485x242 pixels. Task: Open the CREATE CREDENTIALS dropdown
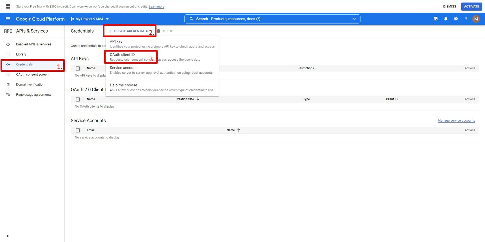pyautogui.click(x=128, y=31)
